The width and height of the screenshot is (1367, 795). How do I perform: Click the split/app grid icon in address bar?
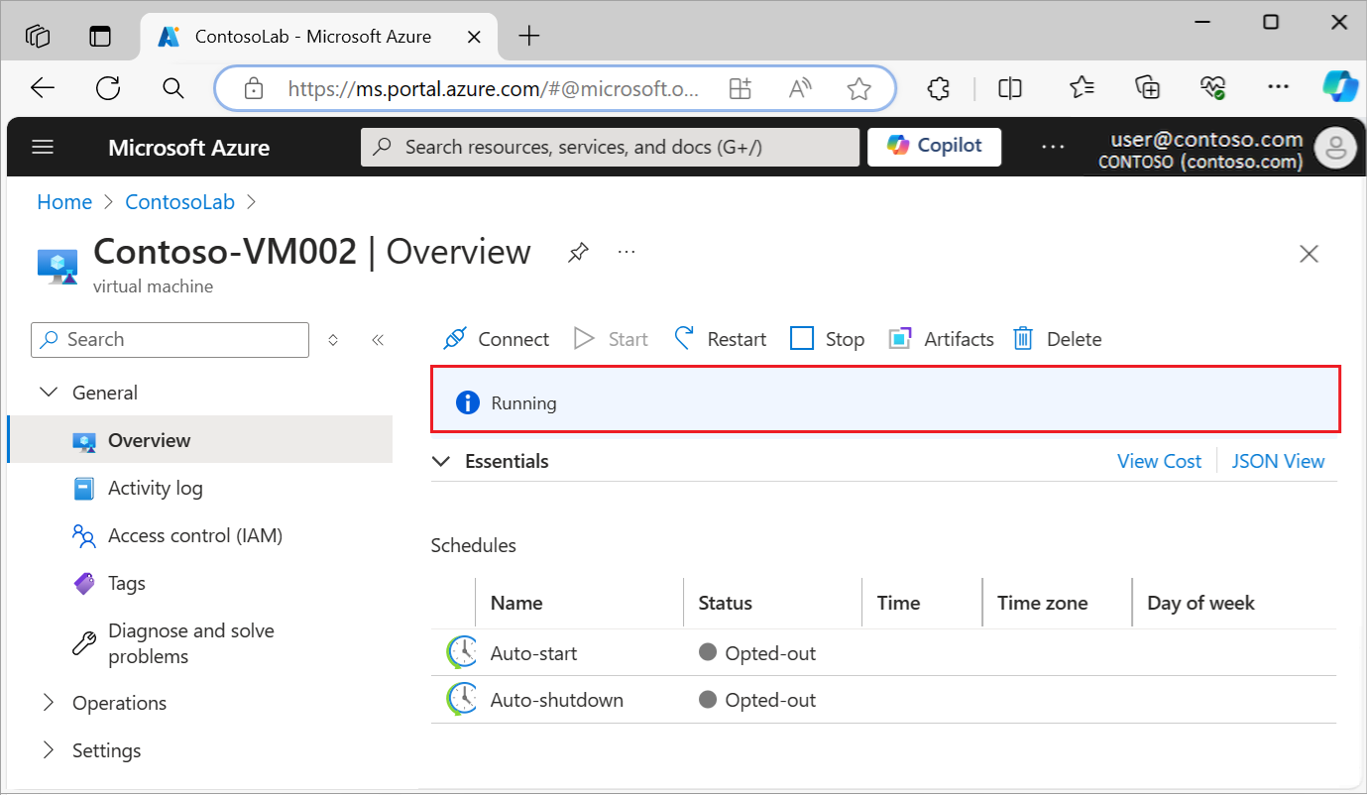[740, 89]
